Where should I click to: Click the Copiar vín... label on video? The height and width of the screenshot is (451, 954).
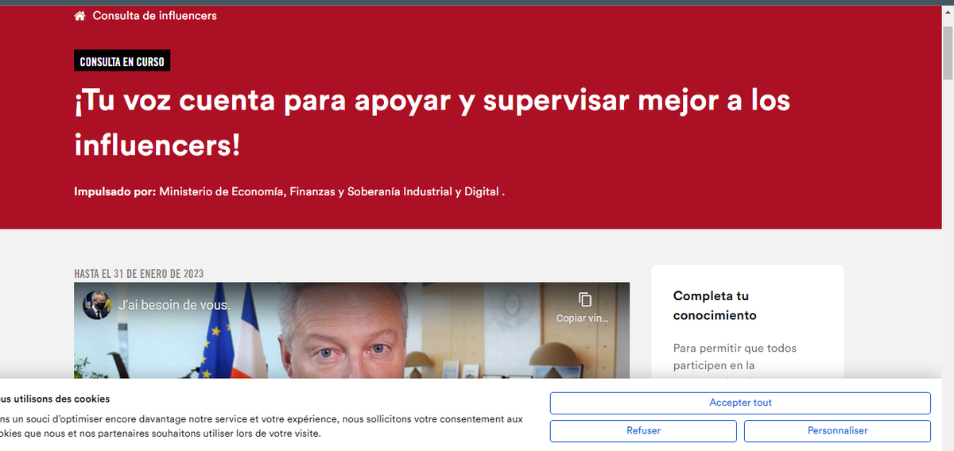(x=583, y=318)
